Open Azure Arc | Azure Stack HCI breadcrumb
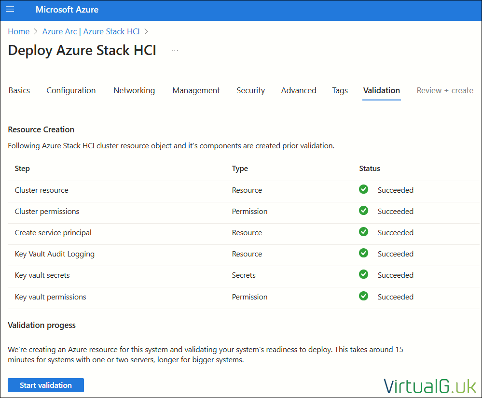Image resolution: width=482 pixels, height=398 pixels. click(x=91, y=31)
